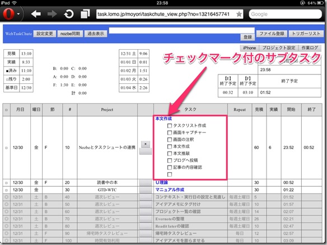Click project cell Nozbeとタスクシュートの連携
Image resolution: width=327 pixels, height=245 pixels.
pyautogui.click(x=107, y=148)
